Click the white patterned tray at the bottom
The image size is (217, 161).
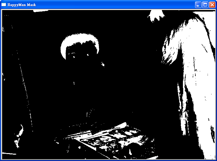tap(113, 138)
